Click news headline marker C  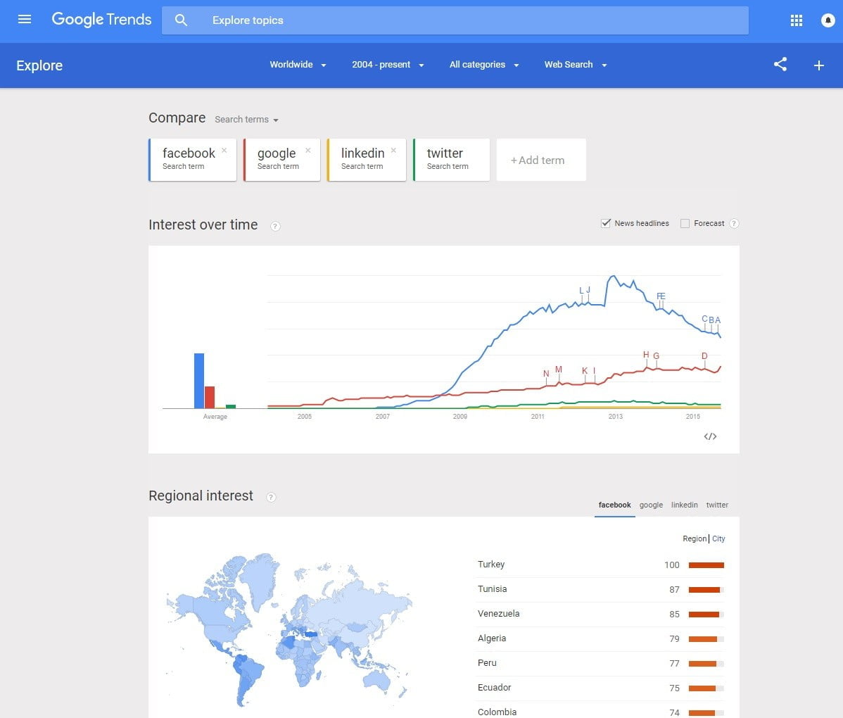pyautogui.click(x=705, y=319)
